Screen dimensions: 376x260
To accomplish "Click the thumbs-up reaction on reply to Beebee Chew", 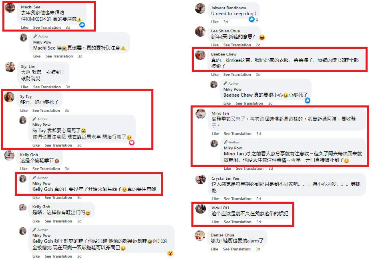I will pyautogui.click(x=308, y=101).
